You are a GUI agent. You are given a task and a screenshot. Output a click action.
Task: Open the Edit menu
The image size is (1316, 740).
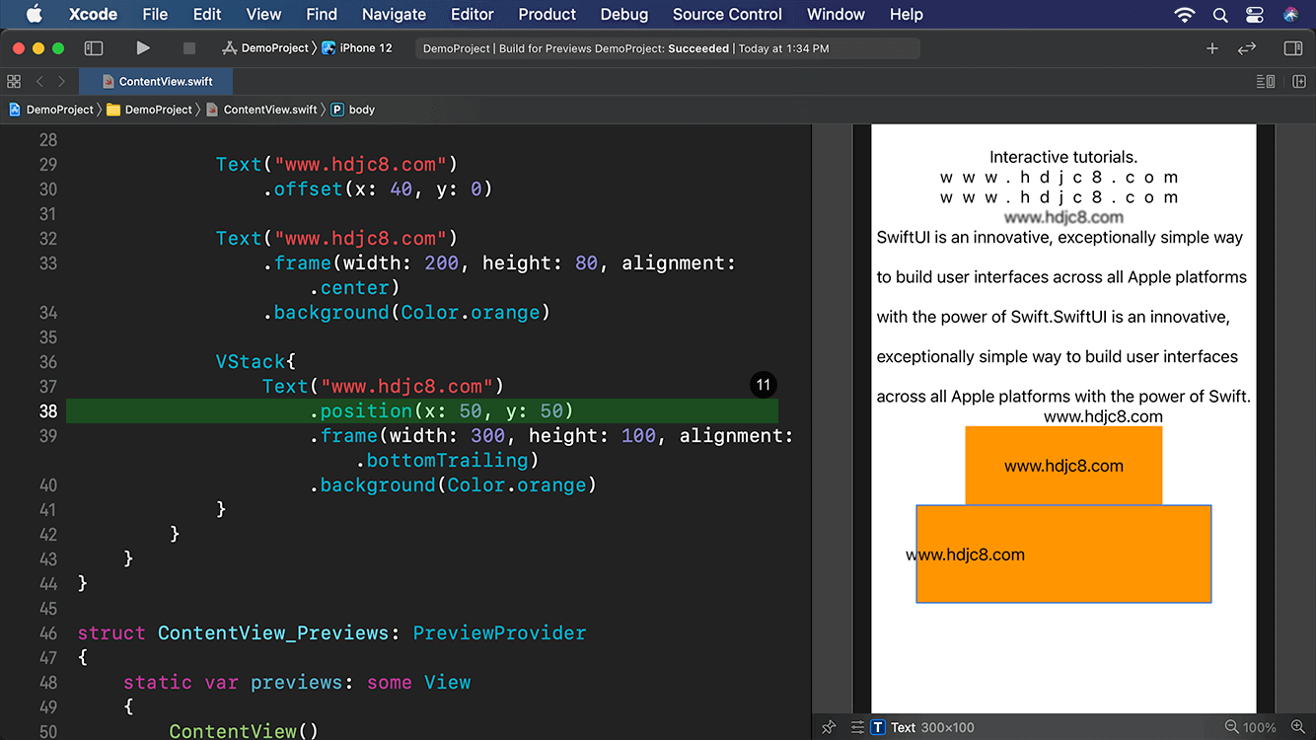[207, 14]
